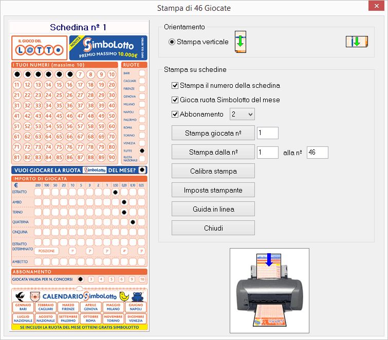Click the Stampa dalla nº button
388x340 pixels.
click(213, 152)
